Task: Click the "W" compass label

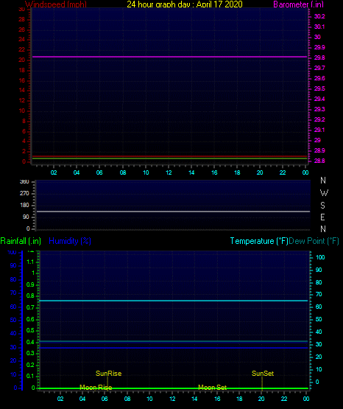Action: coord(324,193)
